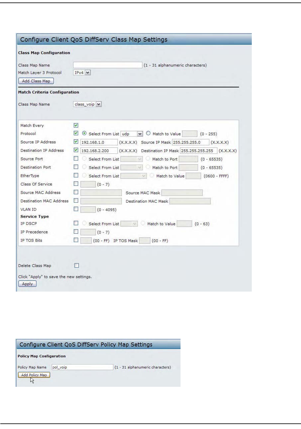Image resolution: width=301 pixels, height=429 pixels.
Task: Uncheck the Protocol checkbox
Action: pyautogui.click(x=76, y=133)
